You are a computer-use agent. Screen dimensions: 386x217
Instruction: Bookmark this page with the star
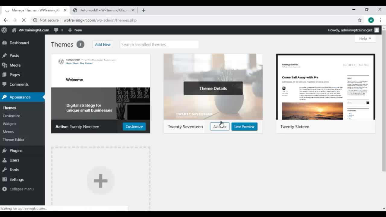point(360,20)
